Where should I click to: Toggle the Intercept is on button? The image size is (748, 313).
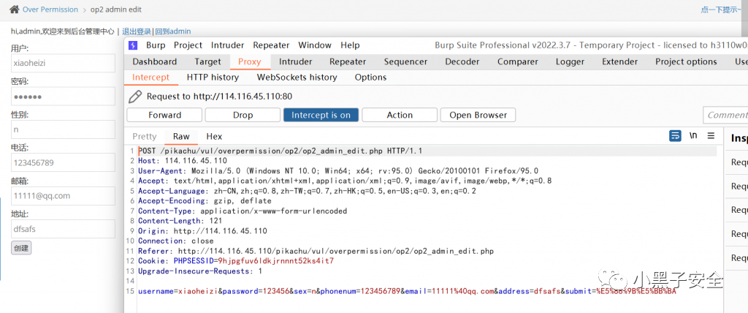tap(321, 115)
